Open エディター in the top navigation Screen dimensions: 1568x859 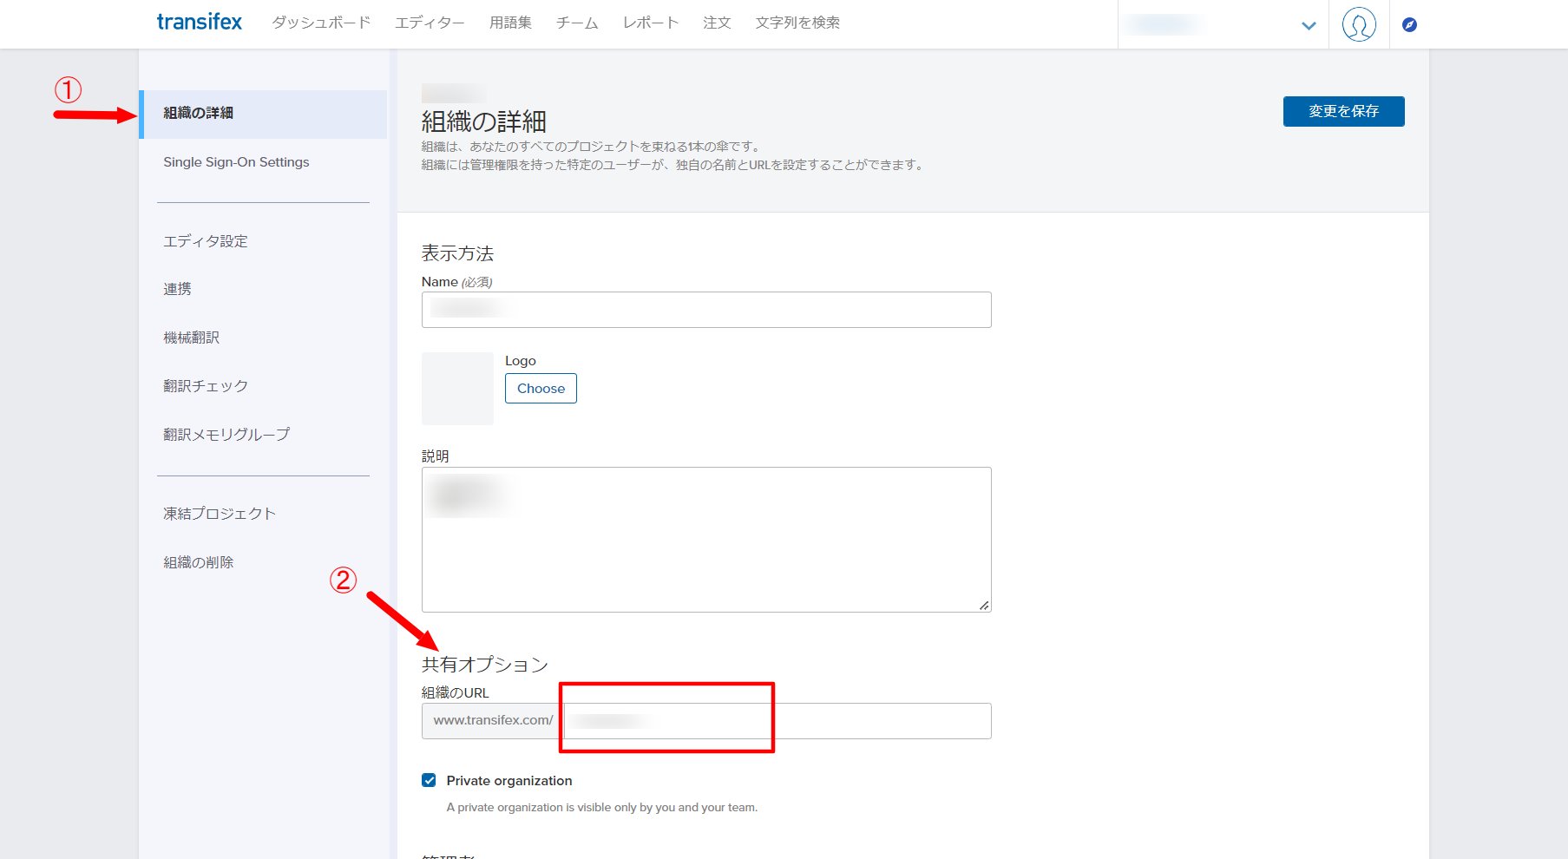(x=430, y=23)
